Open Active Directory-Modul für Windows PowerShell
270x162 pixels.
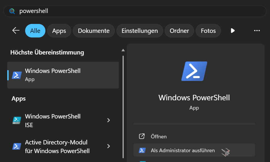point(63,146)
